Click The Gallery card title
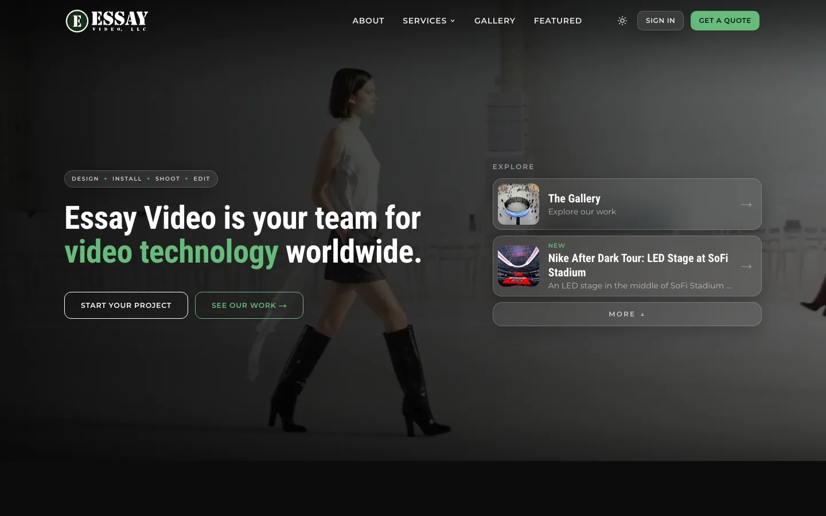Viewport: 826px width, 516px height. click(574, 198)
